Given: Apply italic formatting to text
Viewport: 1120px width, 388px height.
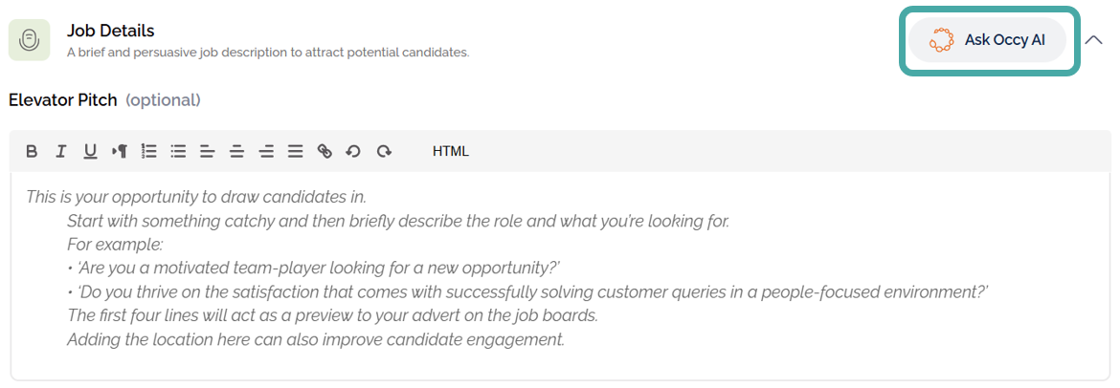Looking at the screenshot, I should [x=60, y=151].
